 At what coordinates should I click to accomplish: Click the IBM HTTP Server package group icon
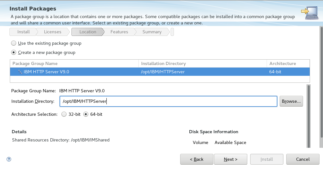point(20,72)
